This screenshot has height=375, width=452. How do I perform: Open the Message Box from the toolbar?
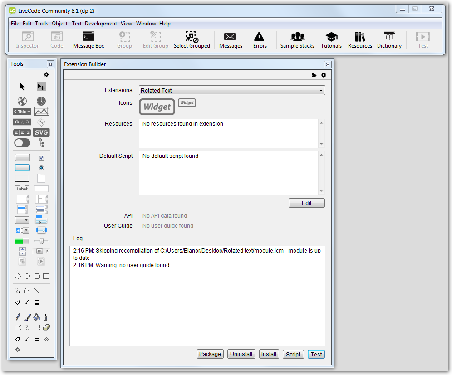(x=88, y=39)
